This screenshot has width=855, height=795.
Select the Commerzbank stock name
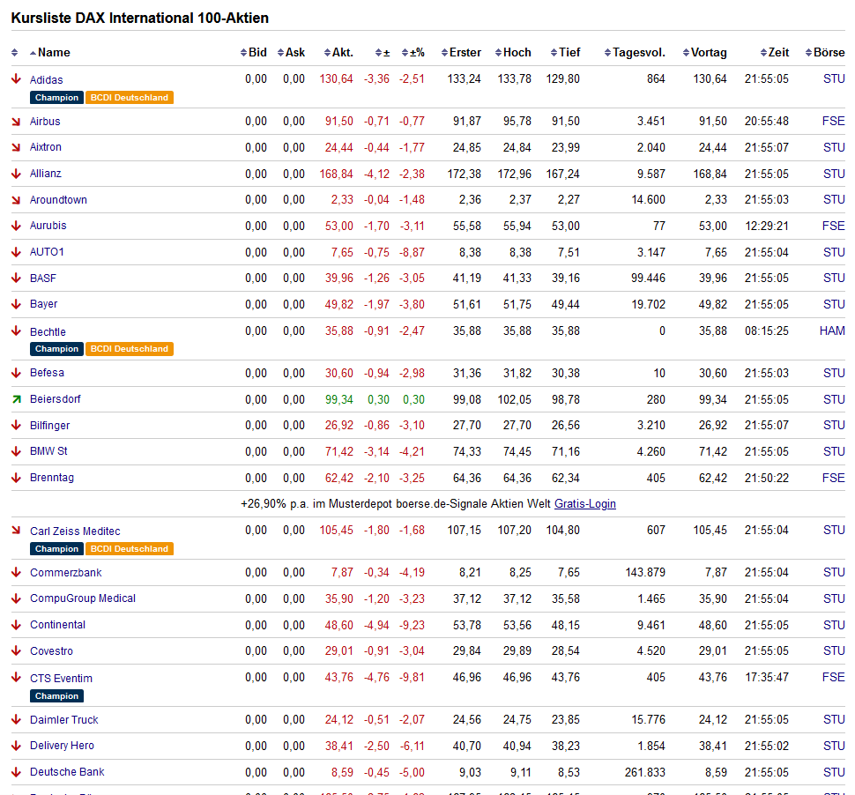65,573
